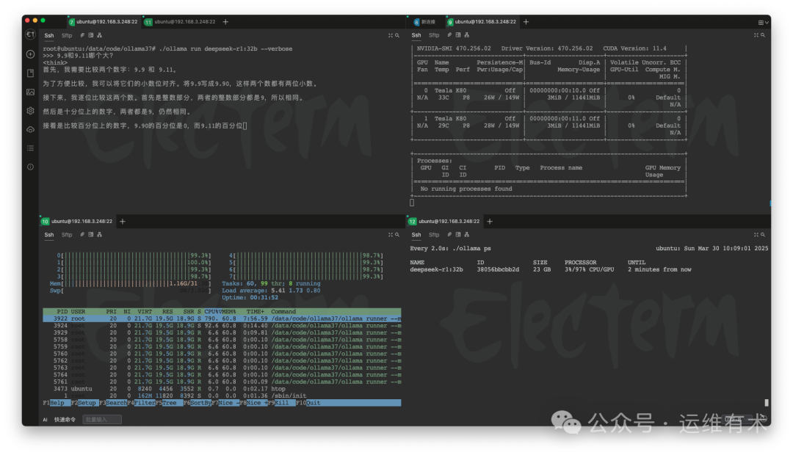This screenshot has height=455, width=793.
Task: Open the list icon in left sidebar
Action: pyautogui.click(x=30, y=148)
